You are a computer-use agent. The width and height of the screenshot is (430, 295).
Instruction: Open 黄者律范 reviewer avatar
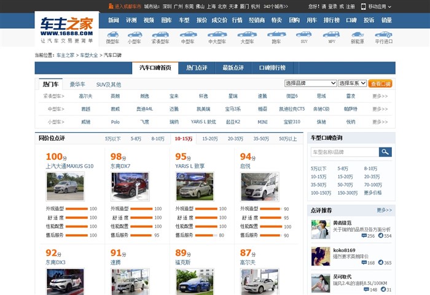tap(321, 229)
